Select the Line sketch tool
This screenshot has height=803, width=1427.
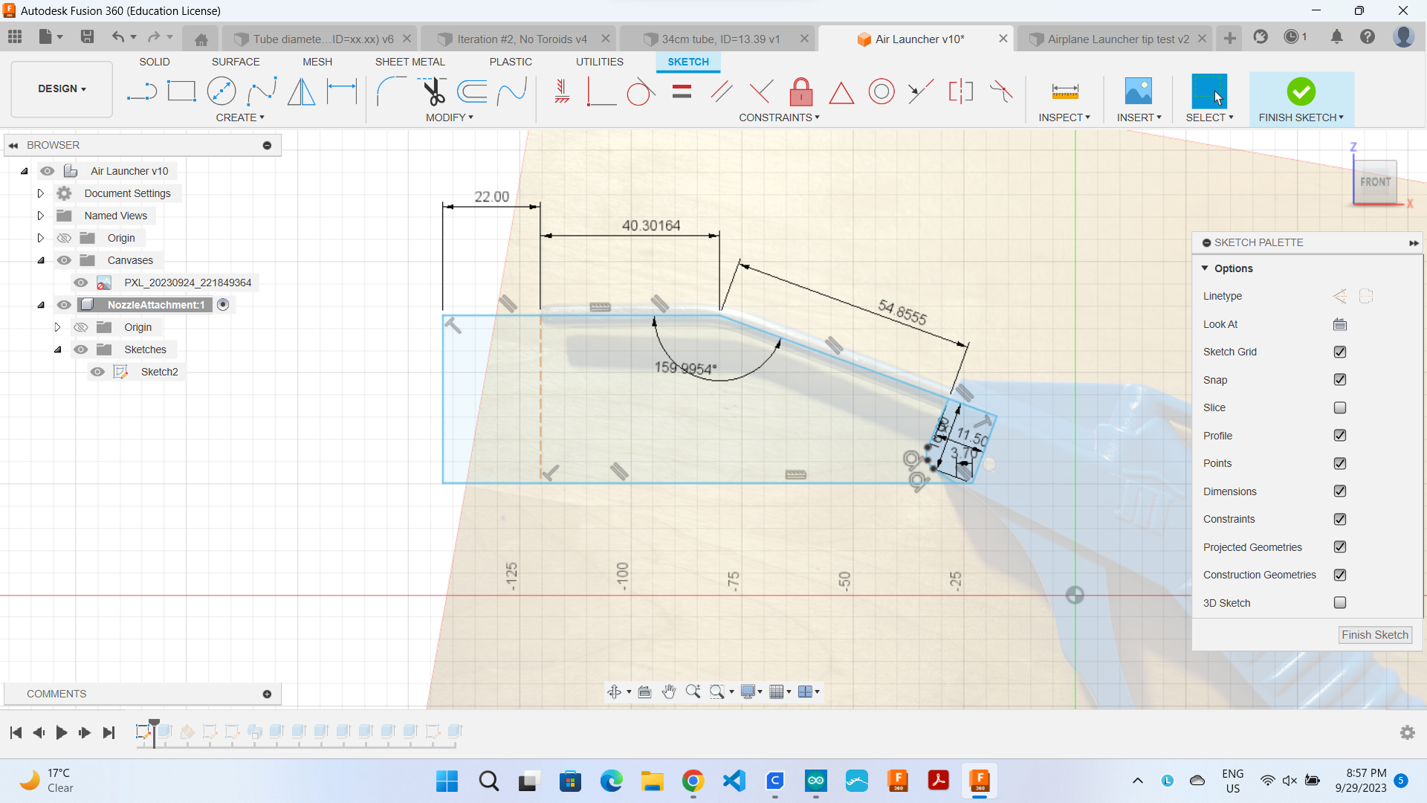point(141,92)
